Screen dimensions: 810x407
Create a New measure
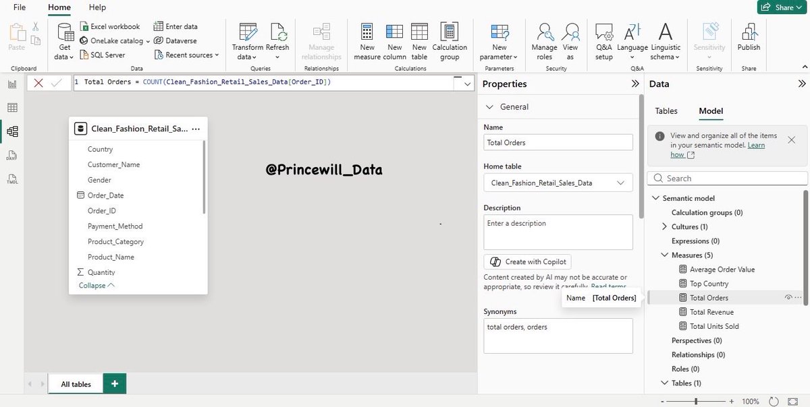point(367,42)
